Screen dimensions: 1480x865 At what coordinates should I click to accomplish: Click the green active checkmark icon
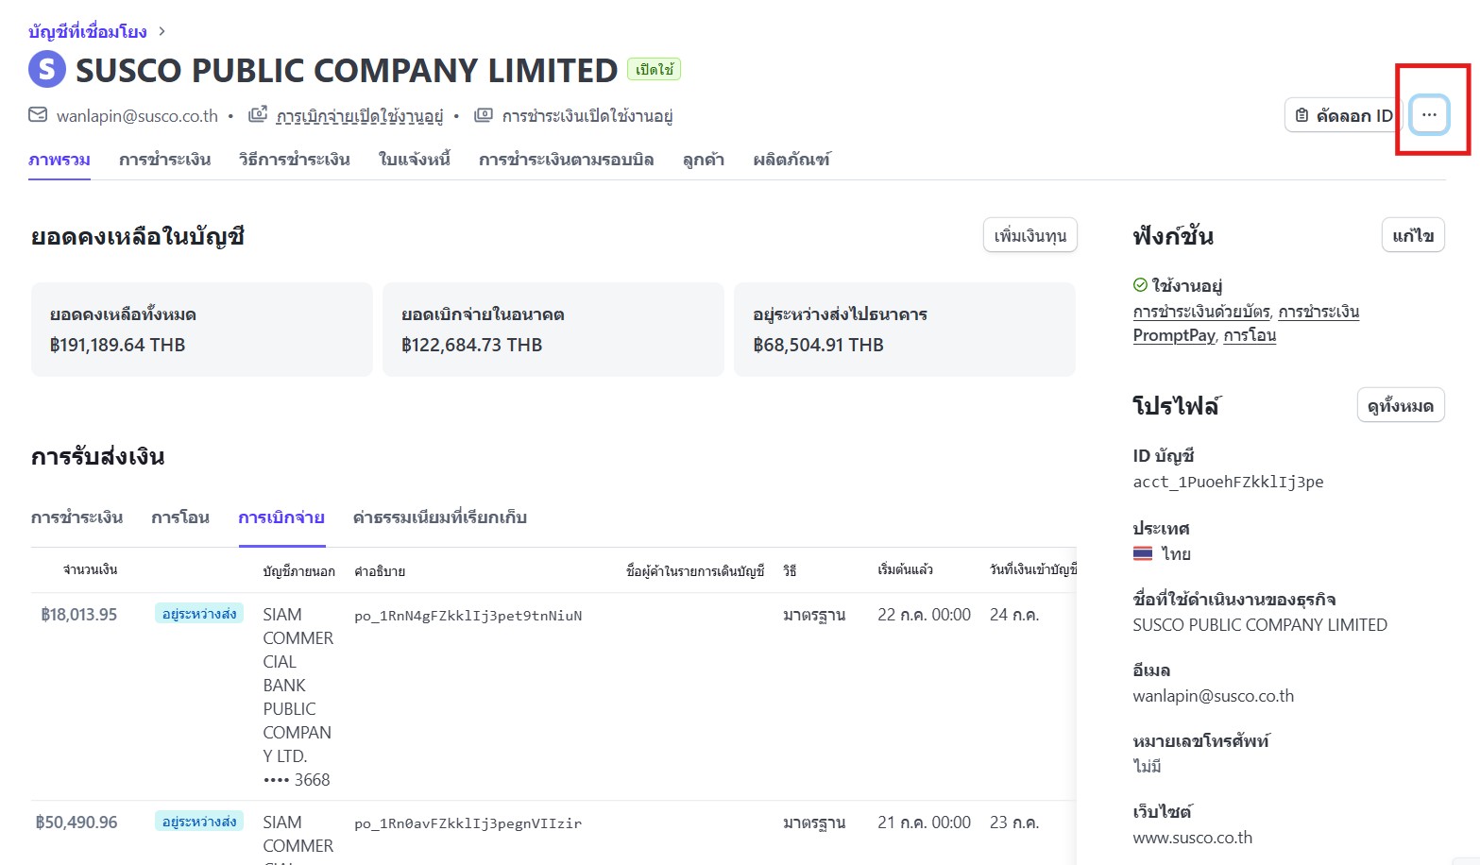(1140, 285)
